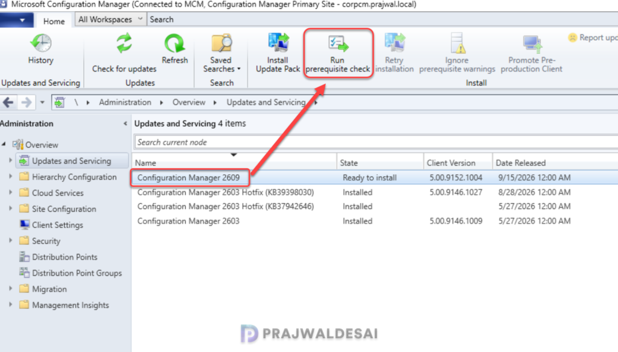The height and width of the screenshot is (352, 618).
Task: Click Promote Pre-production Client icon
Action: 532,43
